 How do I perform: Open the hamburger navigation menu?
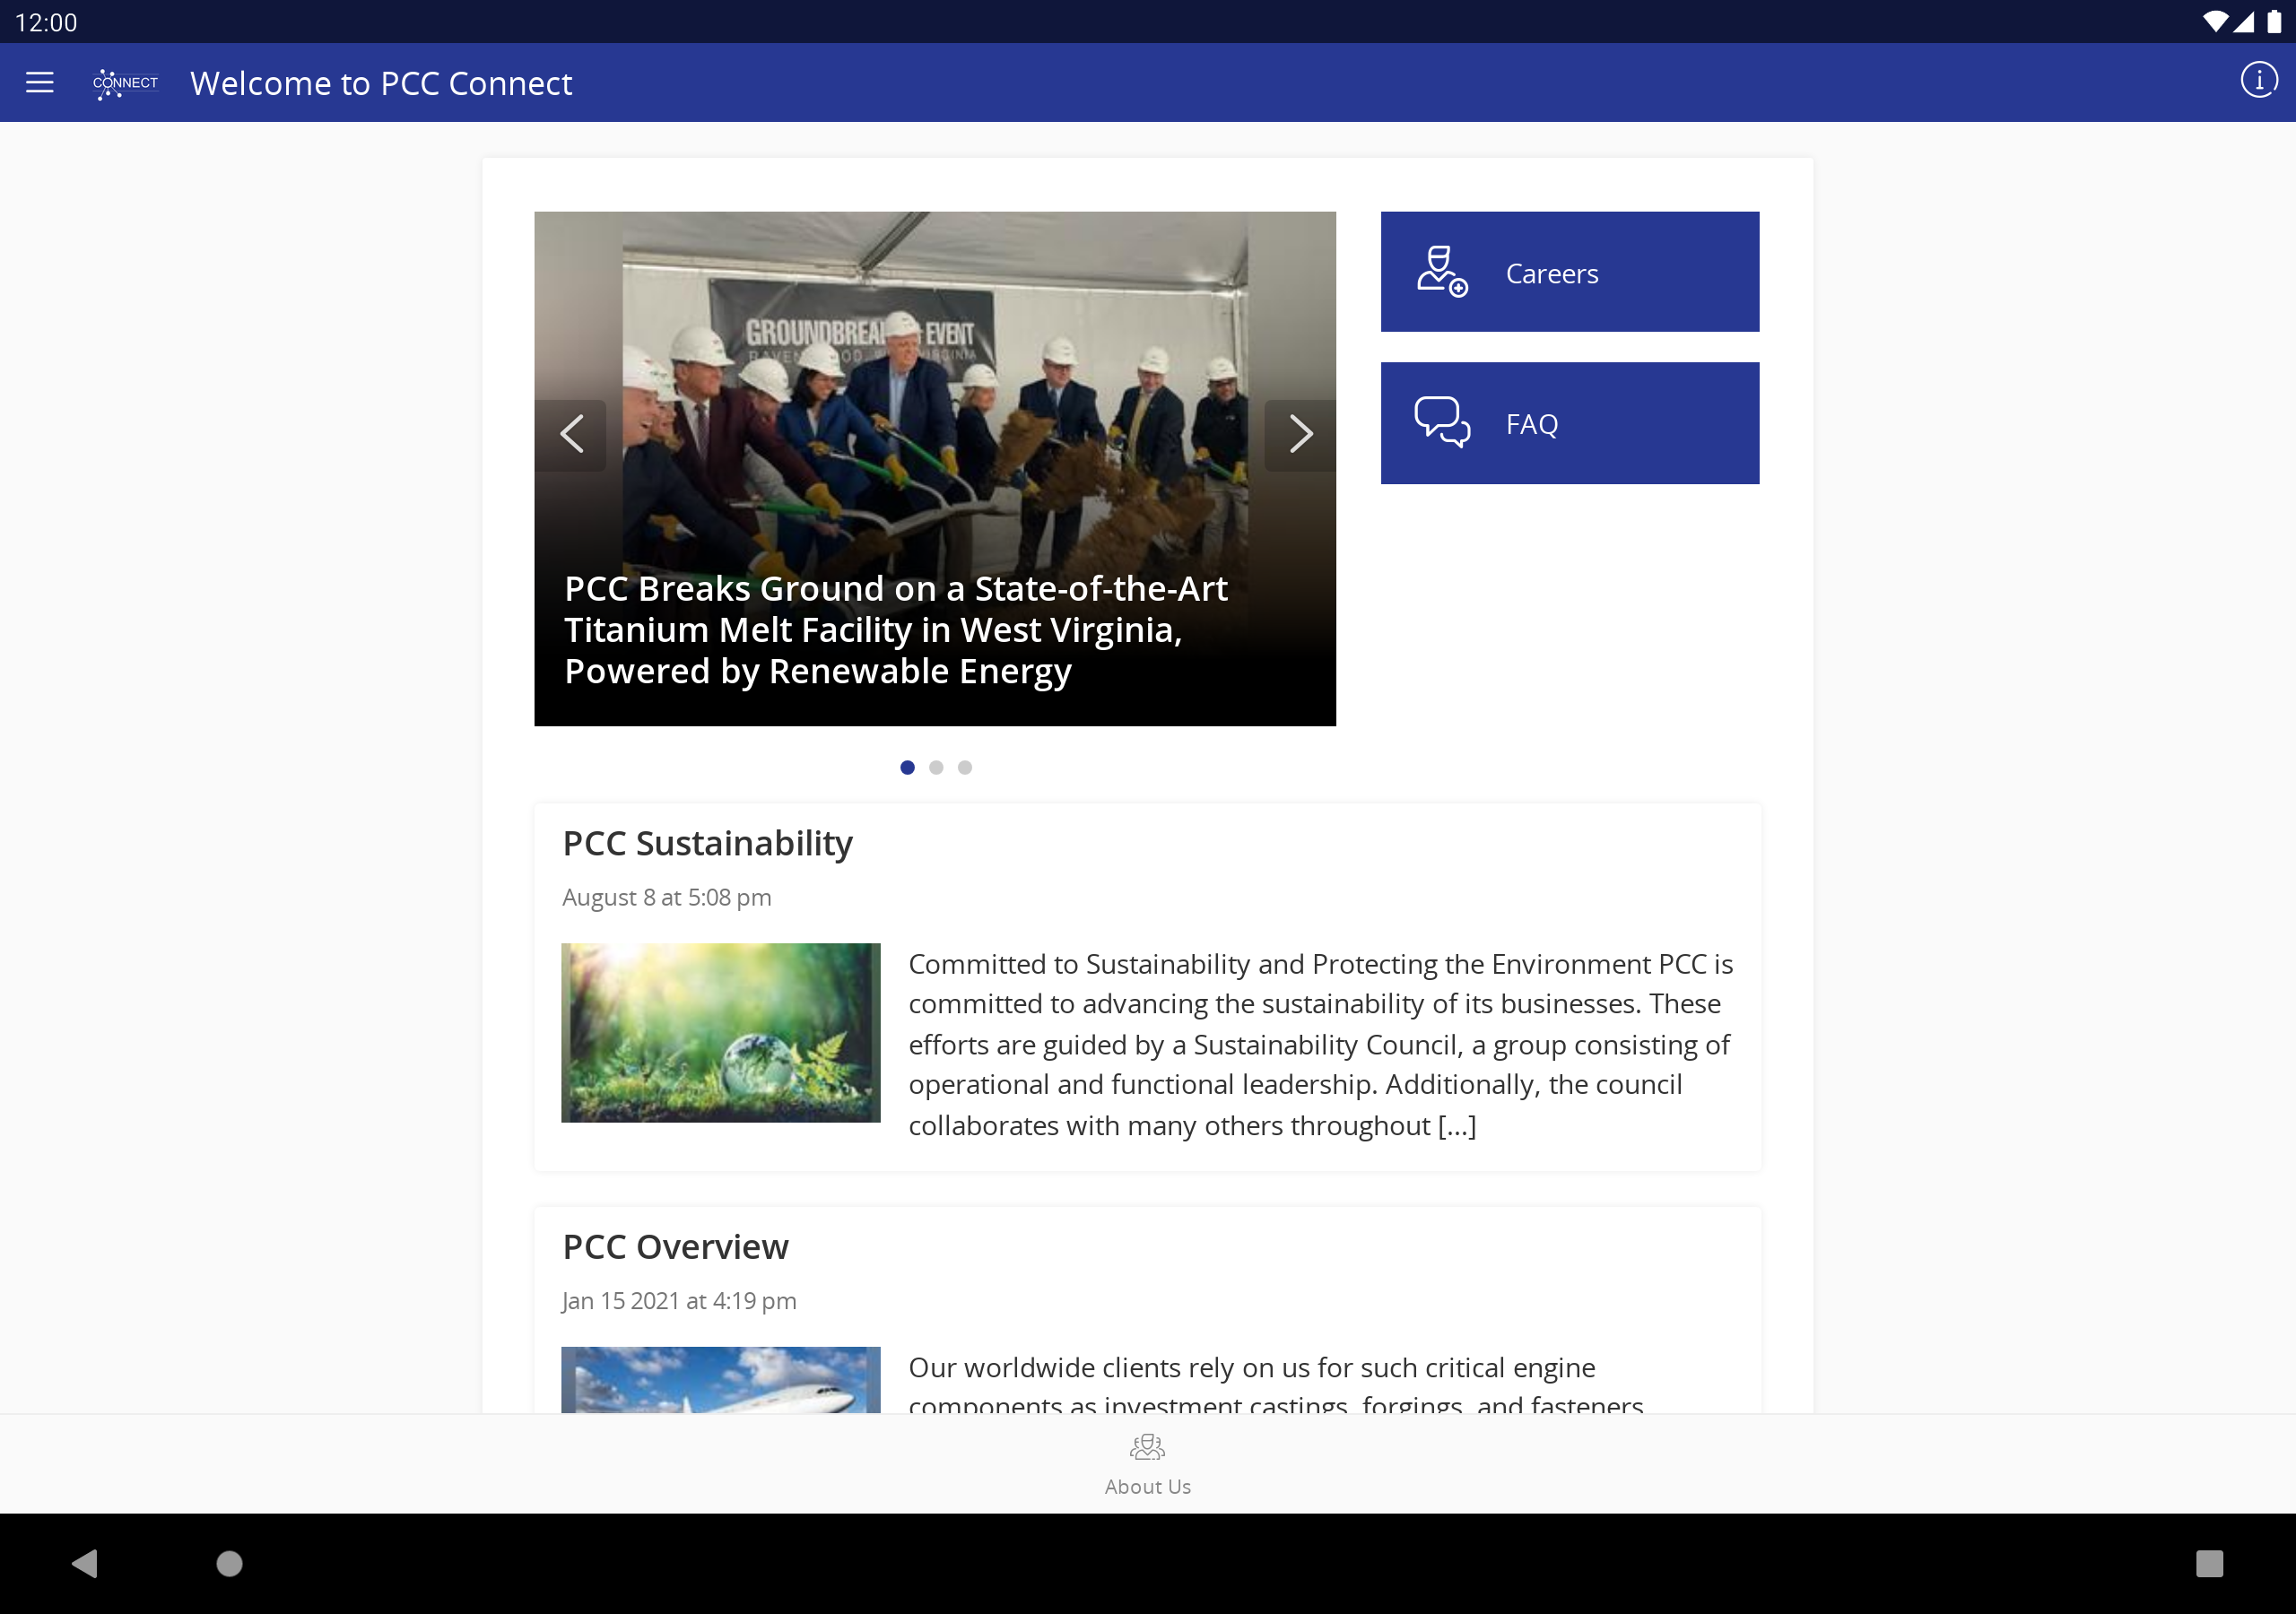tap(40, 82)
